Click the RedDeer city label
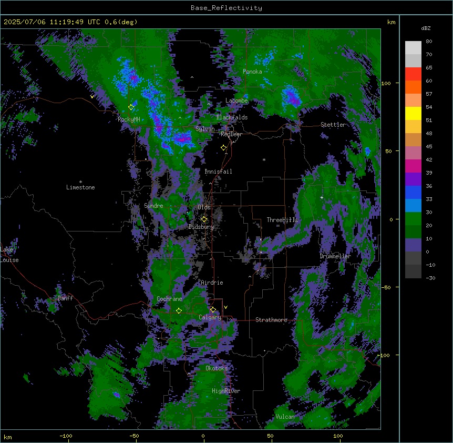Viewport: 453px width, 443px height. click(231, 134)
